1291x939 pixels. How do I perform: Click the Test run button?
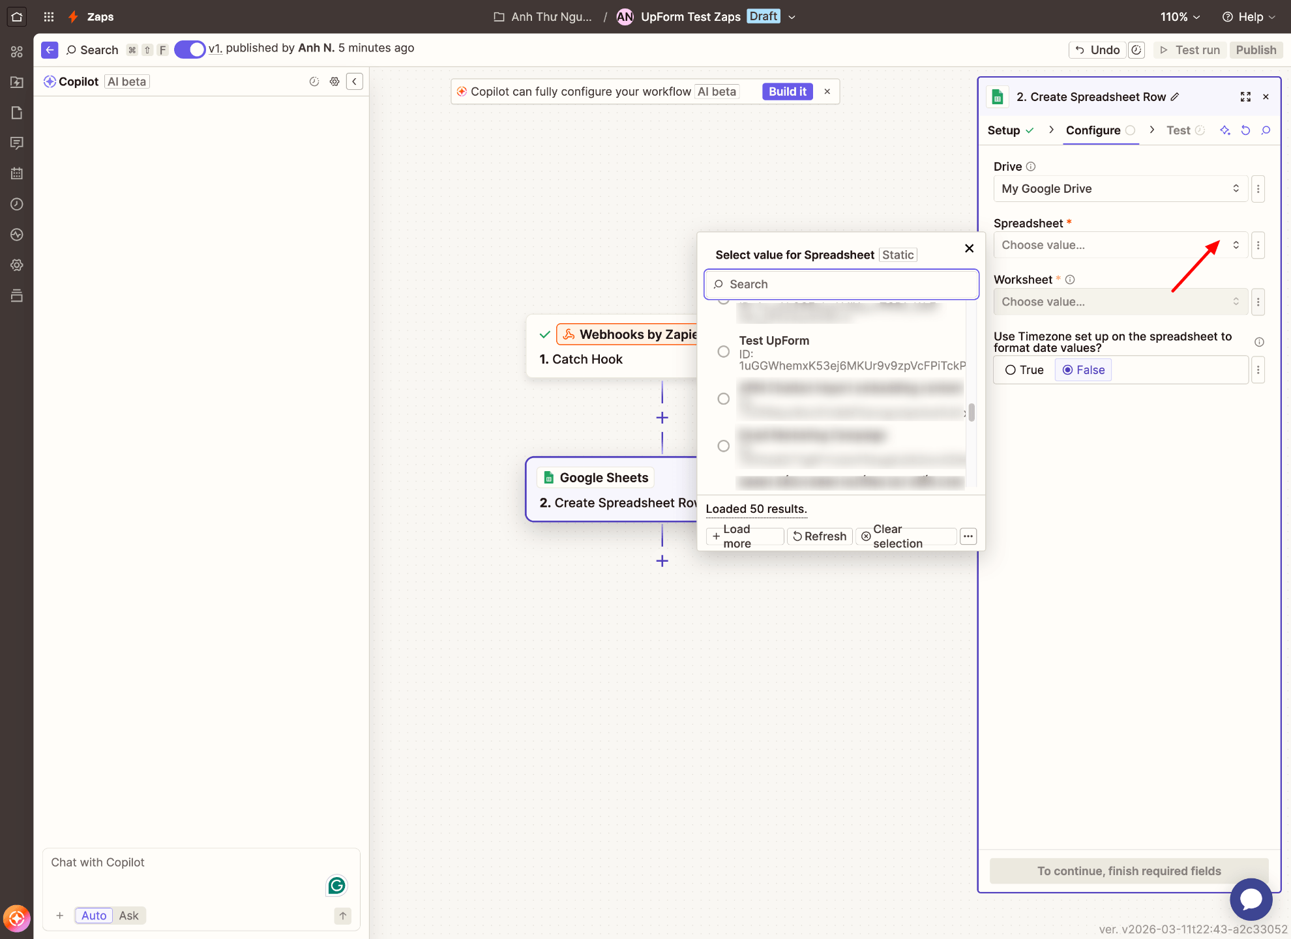(x=1191, y=50)
